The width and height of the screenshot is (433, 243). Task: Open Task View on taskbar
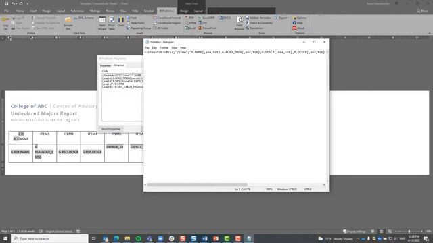93,238
